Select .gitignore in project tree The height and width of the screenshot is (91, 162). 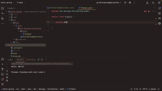[18, 48]
